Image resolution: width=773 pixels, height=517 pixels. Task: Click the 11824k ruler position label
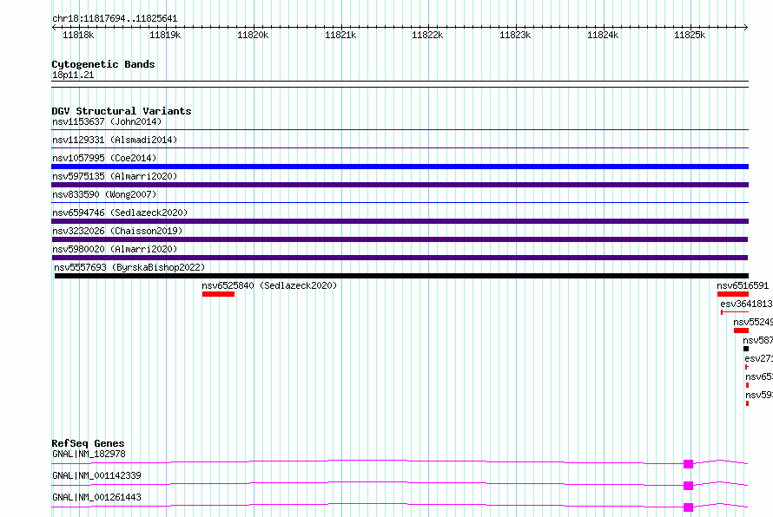click(603, 35)
